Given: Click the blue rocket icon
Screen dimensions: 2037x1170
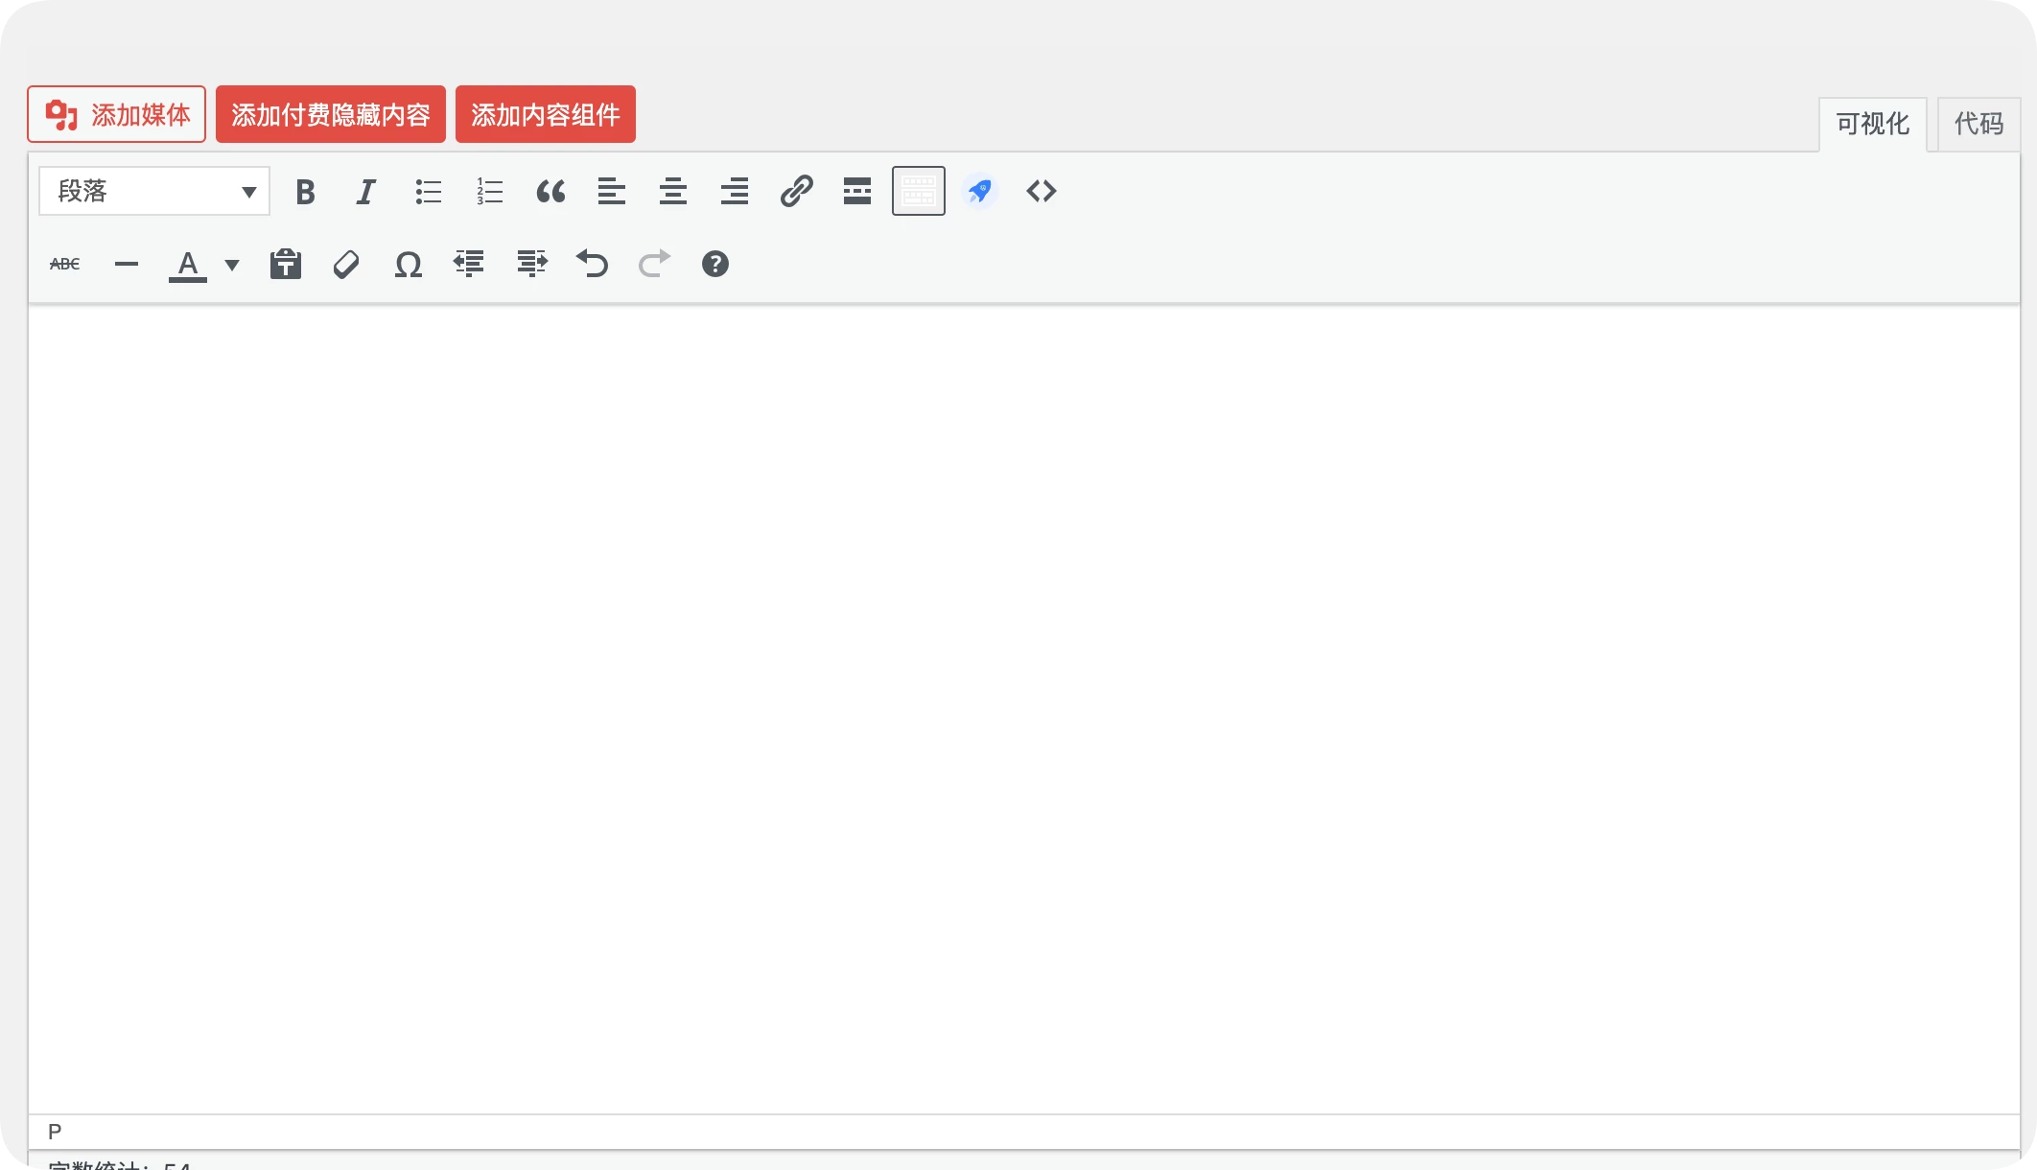Looking at the screenshot, I should (x=979, y=191).
